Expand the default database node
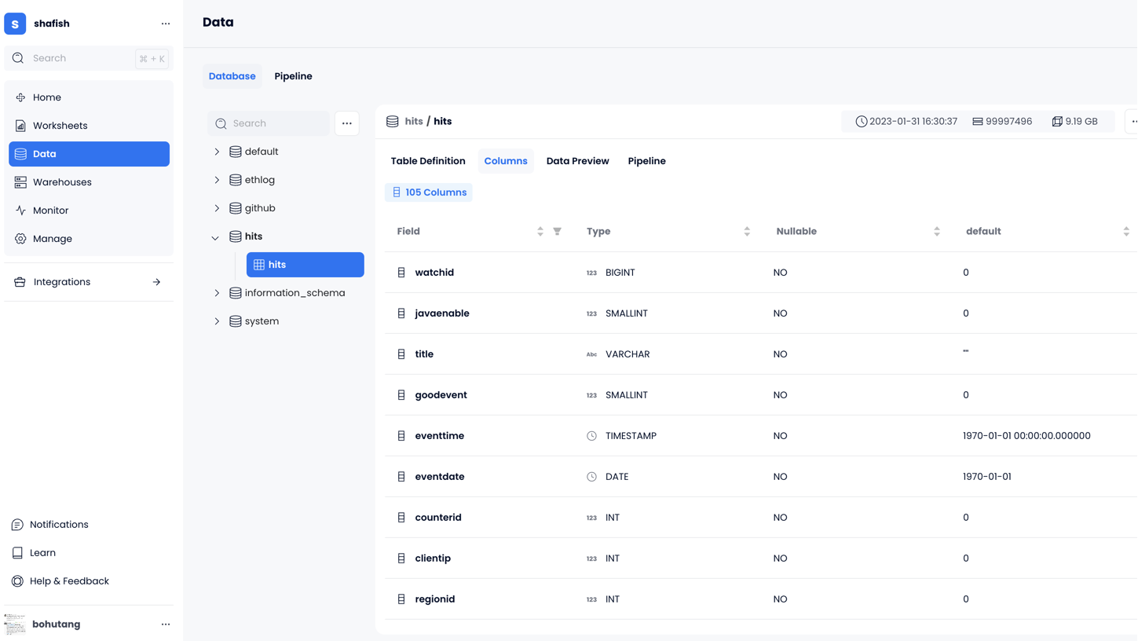1138x641 pixels. pos(217,152)
